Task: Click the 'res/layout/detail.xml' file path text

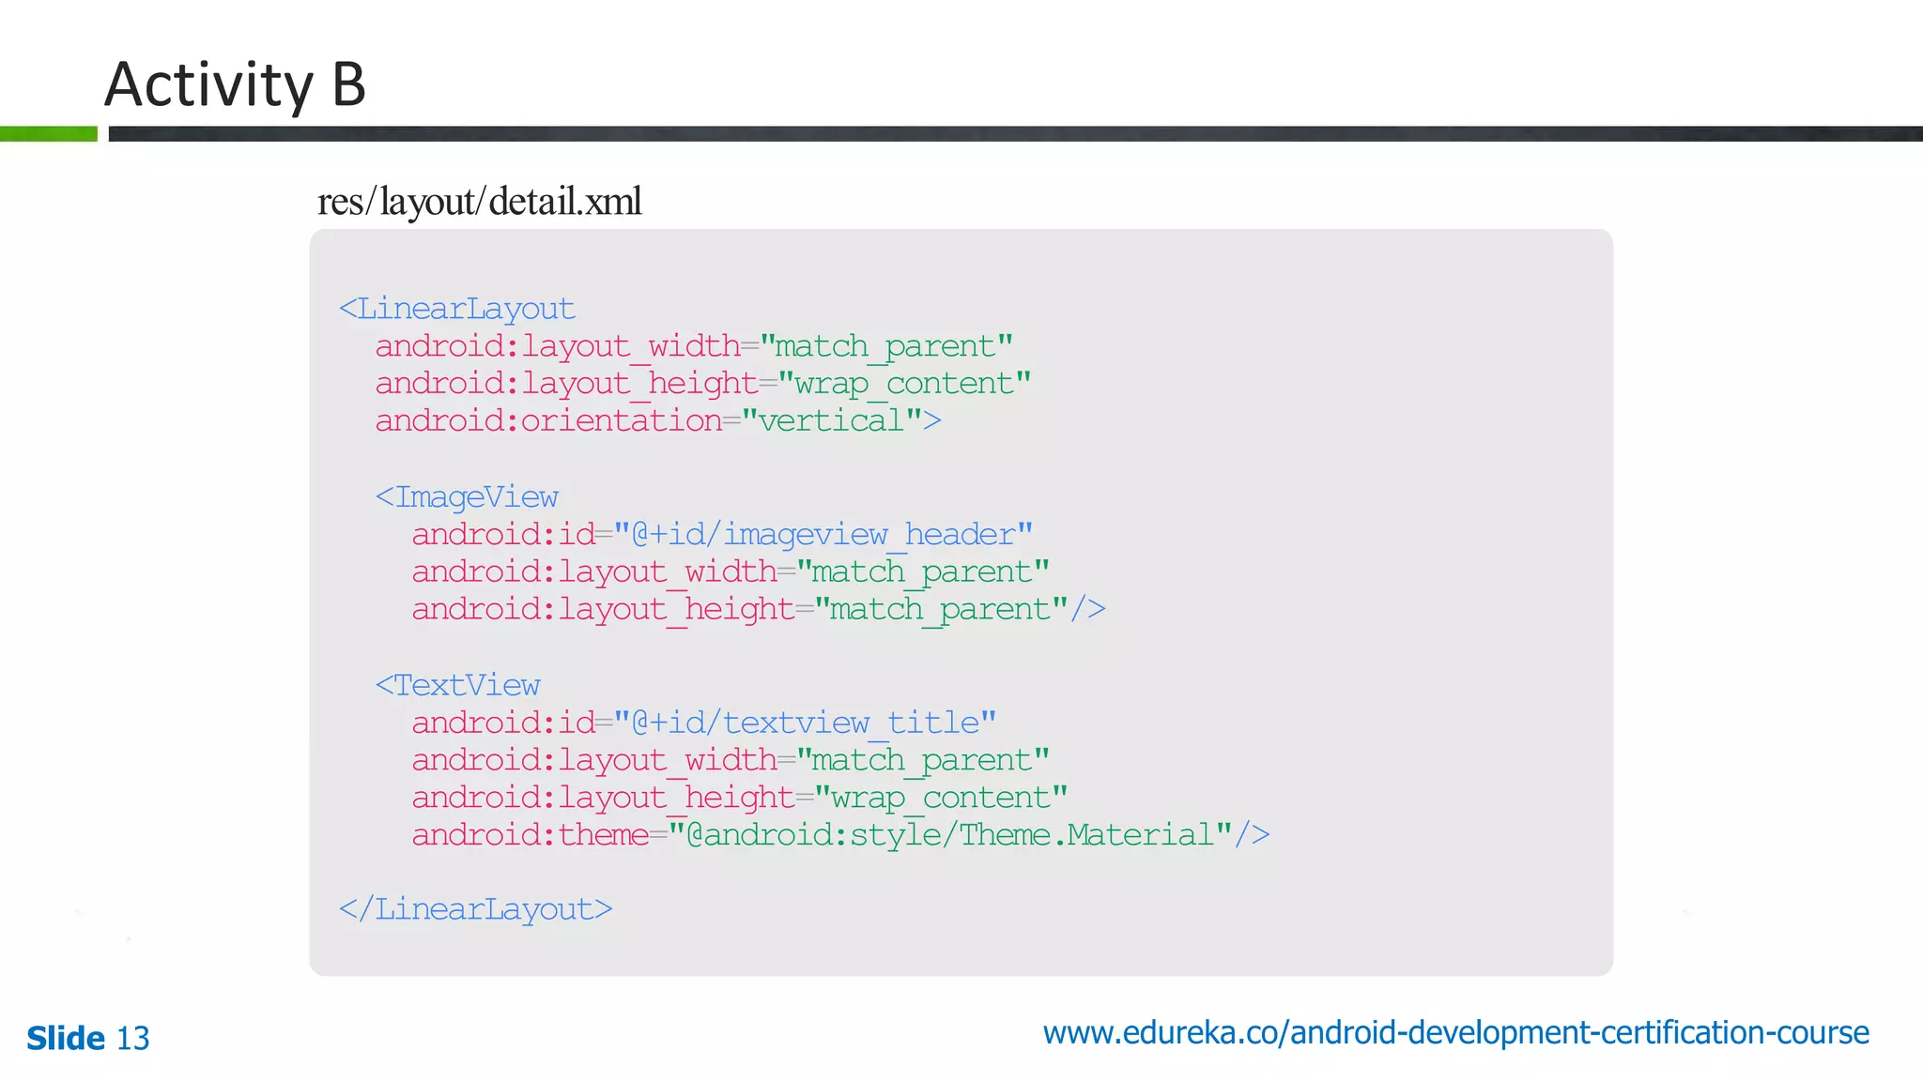Action: [x=480, y=202]
